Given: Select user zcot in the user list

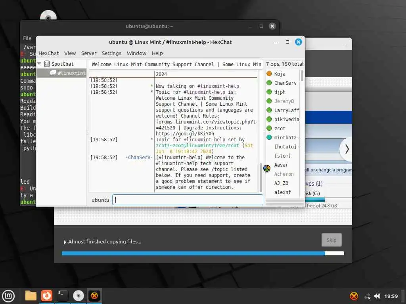Looking at the screenshot, I should (280, 129).
